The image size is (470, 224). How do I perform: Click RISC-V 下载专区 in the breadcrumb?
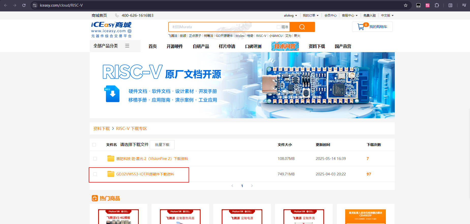pyautogui.click(x=131, y=129)
